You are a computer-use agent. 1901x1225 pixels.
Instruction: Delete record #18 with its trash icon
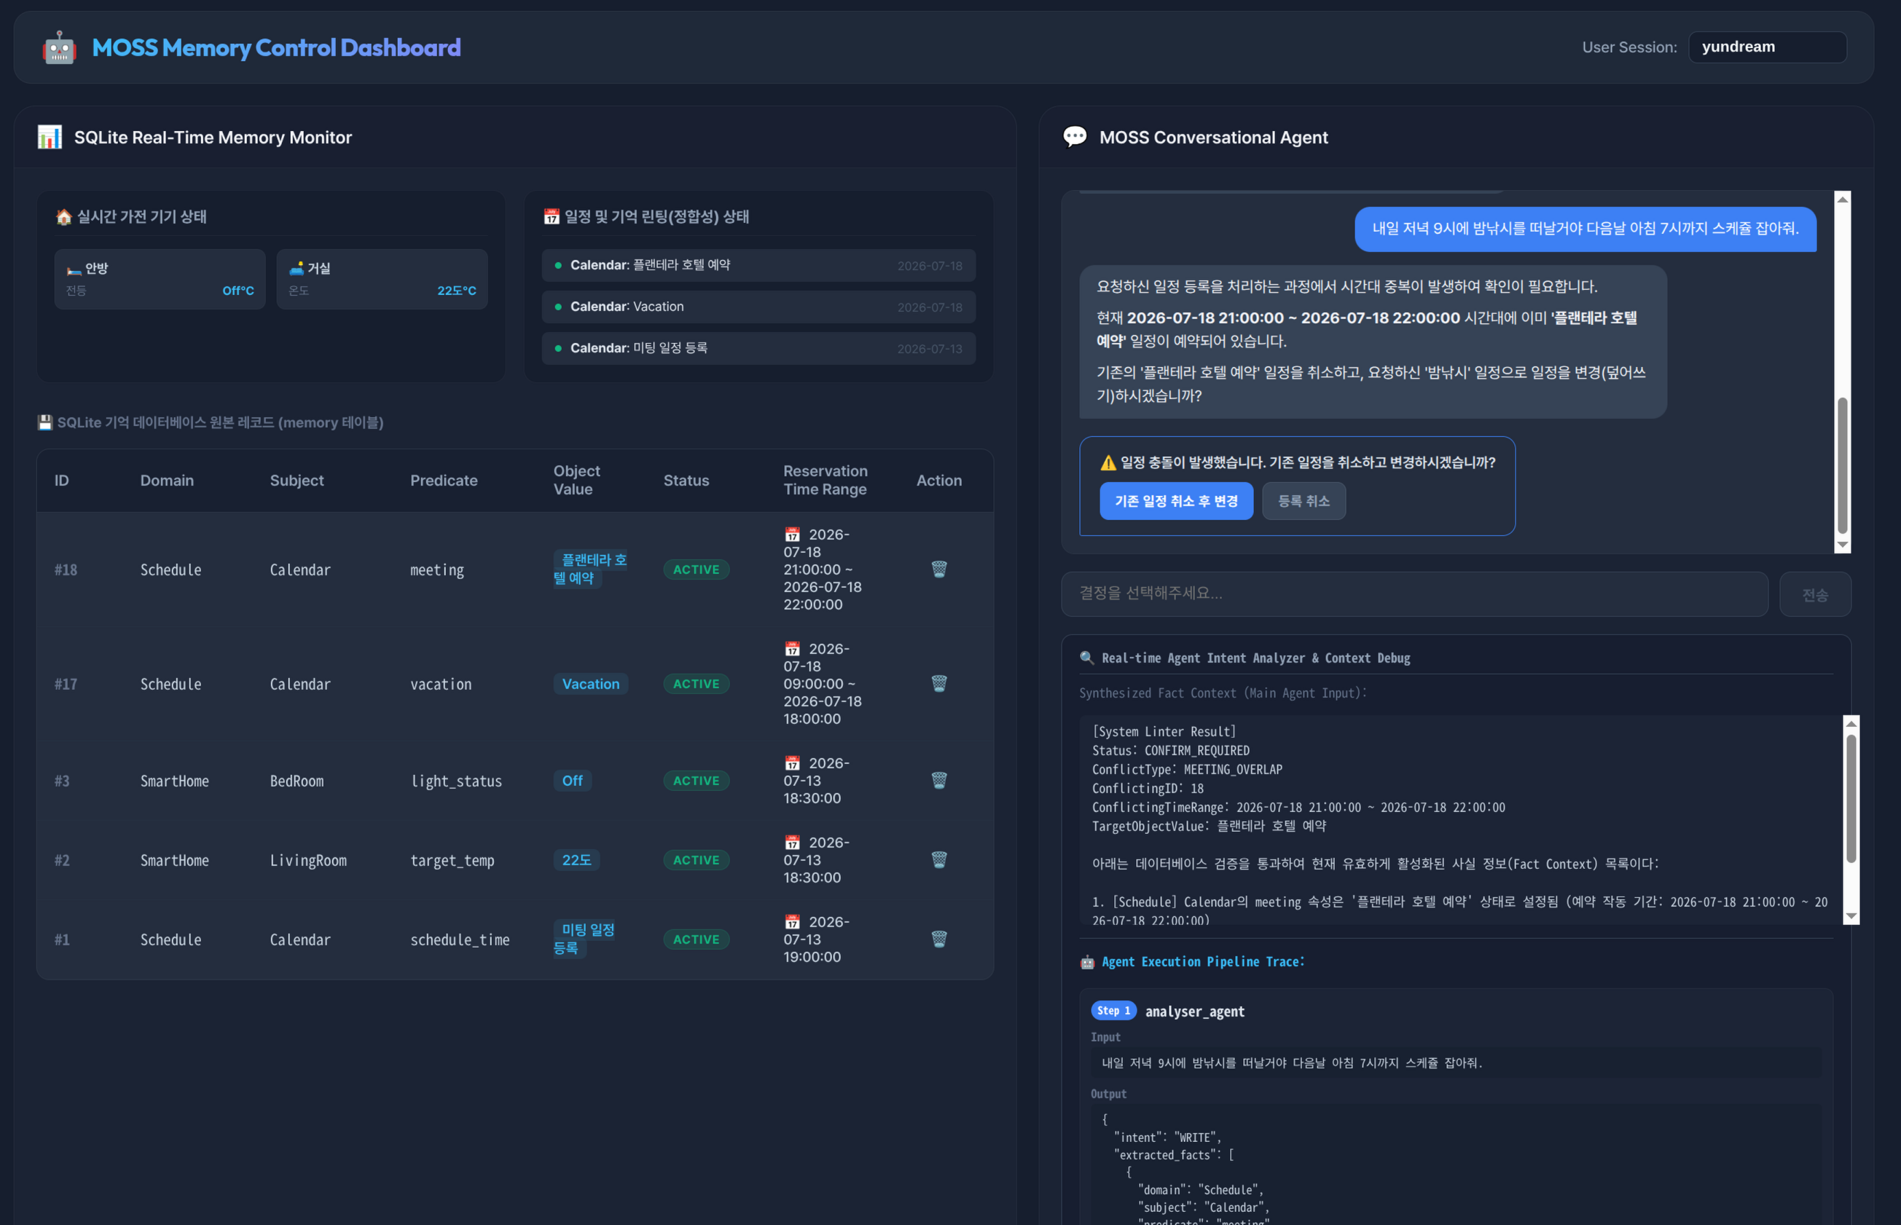[x=939, y=569]
